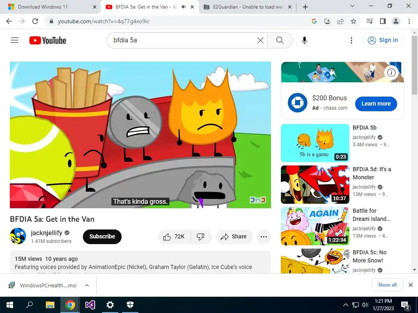Reload the page
Screen dimensions: 418x313
pyautogui.click(x=35, y=21)
